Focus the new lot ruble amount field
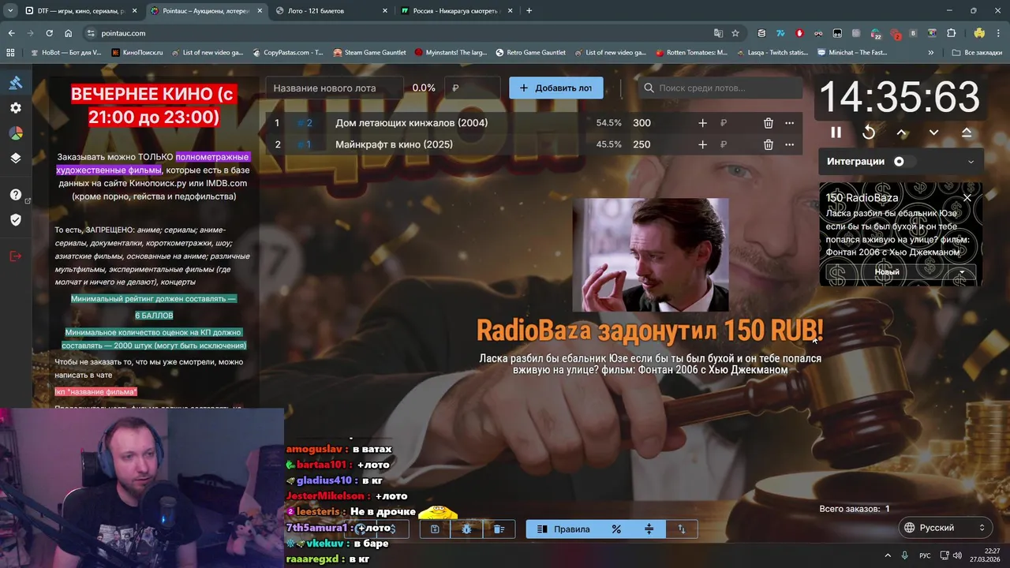Screen dimensions: 1010x568 [472, 88]
